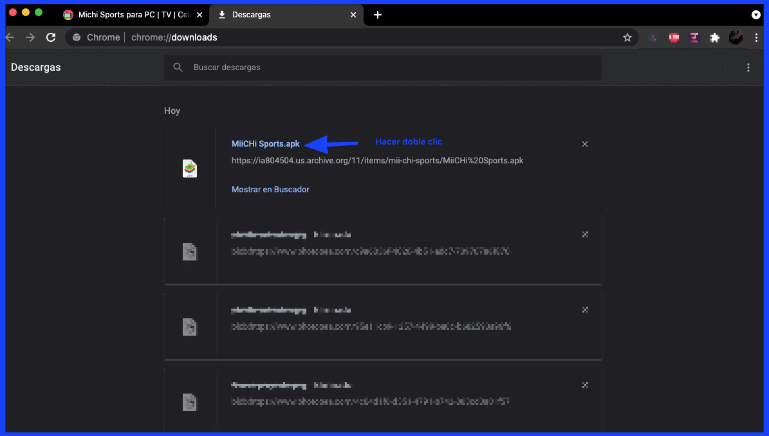Open the MiiCHi Sports.apk download link

pos(265,143)
